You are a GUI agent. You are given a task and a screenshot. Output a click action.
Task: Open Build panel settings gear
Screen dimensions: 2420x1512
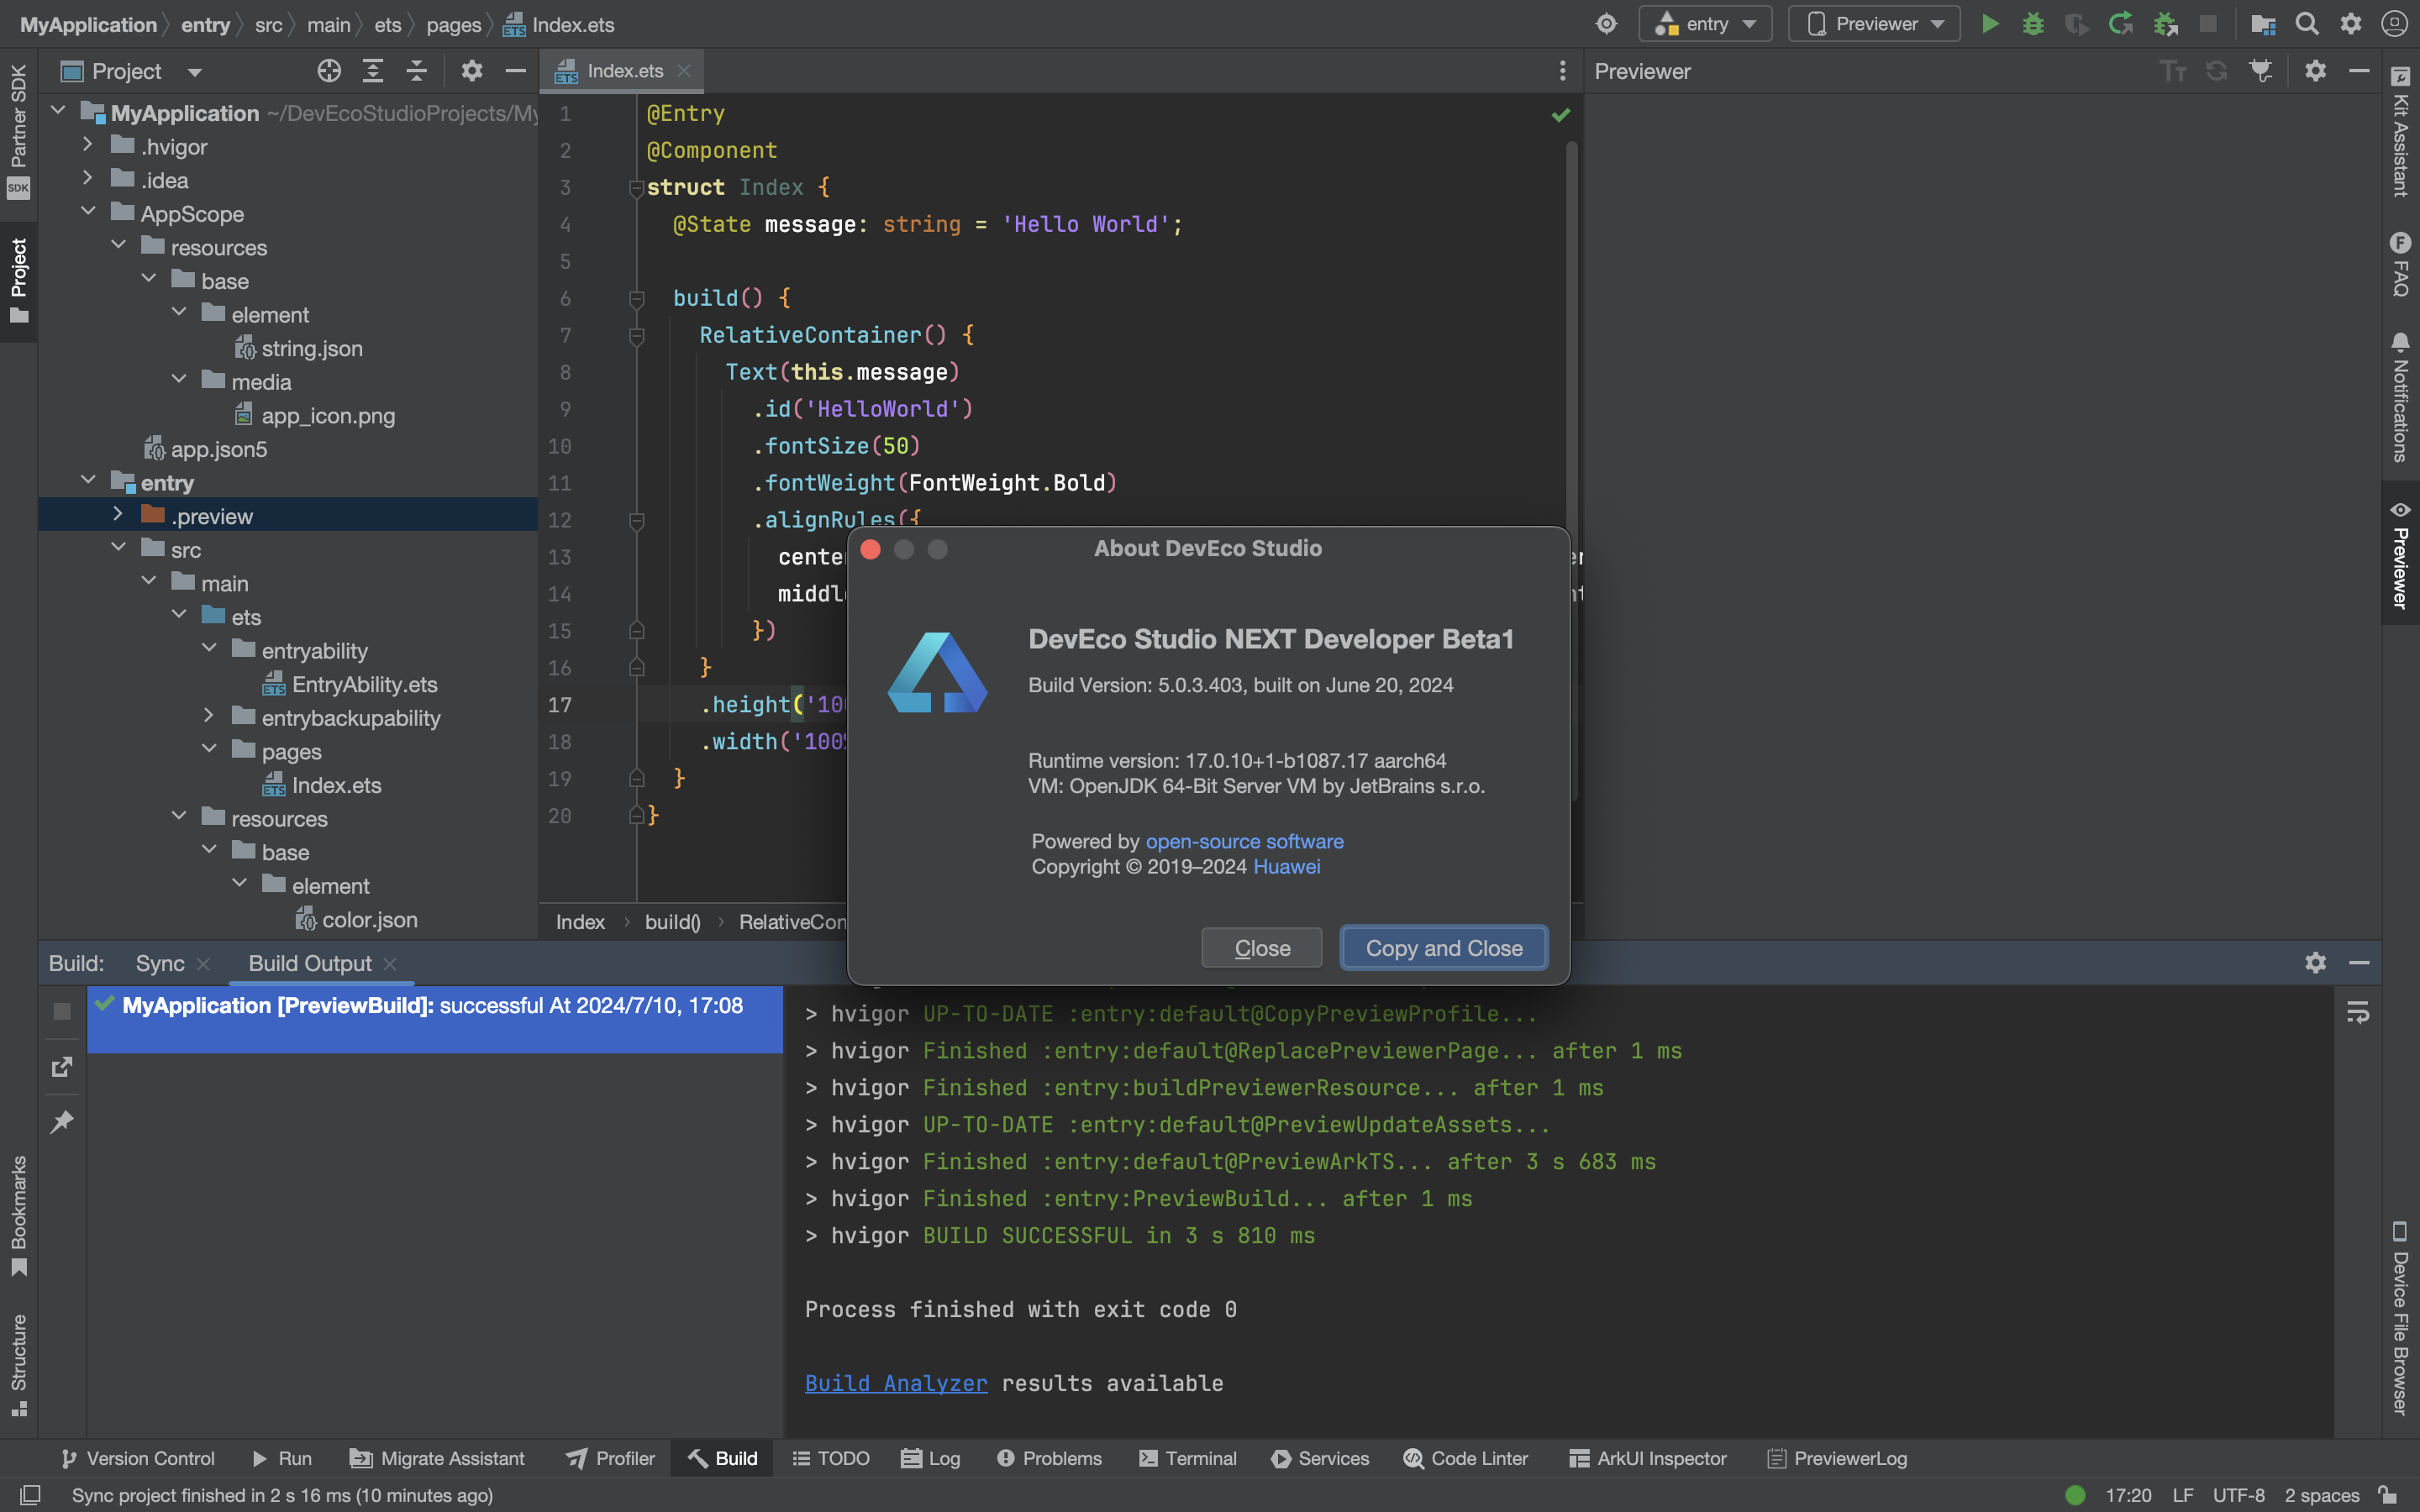pos(2315,963)
